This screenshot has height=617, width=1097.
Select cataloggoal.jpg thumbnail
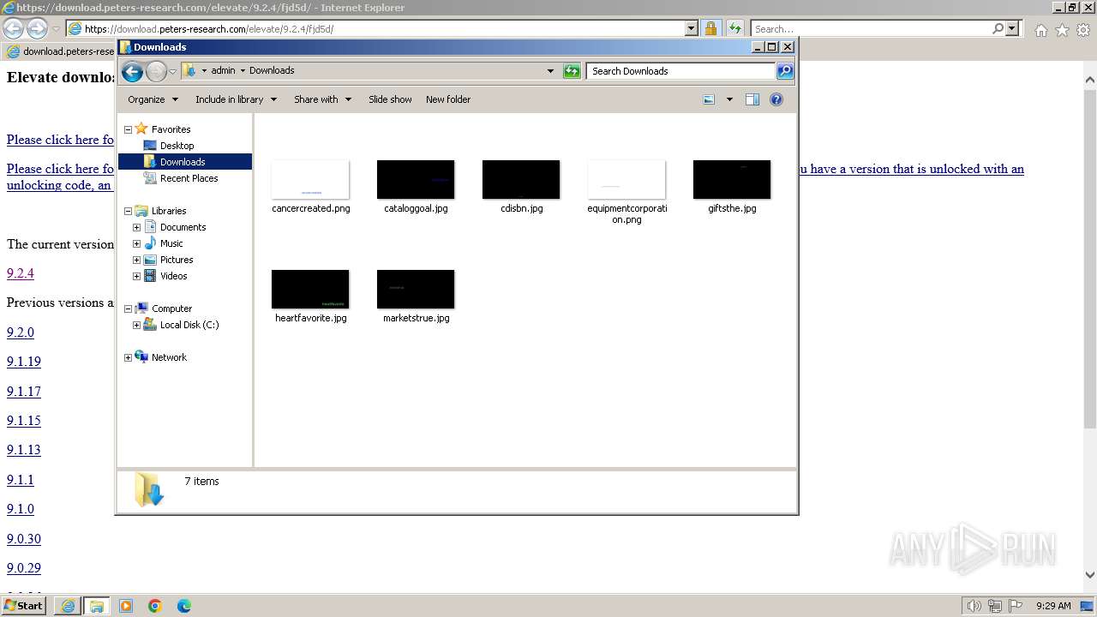pos(416,180)
